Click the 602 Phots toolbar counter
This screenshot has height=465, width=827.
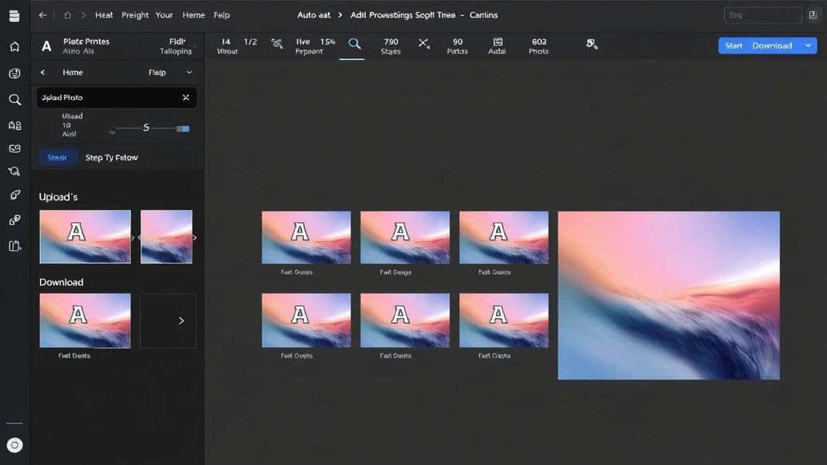click(539, 46)
